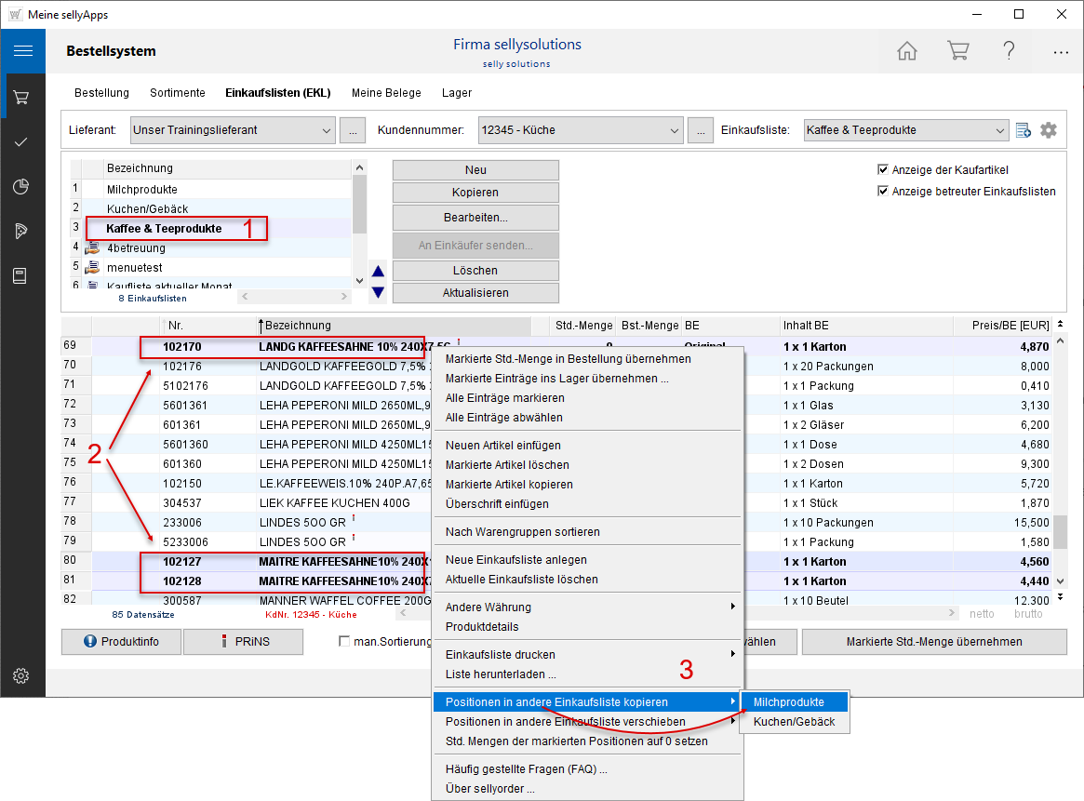Image resolution: width=1084 pixels, height=801 pixels.
Task: Toggle Anzeige der Kaufartikel checkbox
Action: [883, 170]
